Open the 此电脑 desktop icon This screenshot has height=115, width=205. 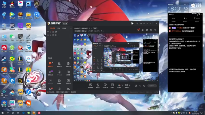pos(4,4)
